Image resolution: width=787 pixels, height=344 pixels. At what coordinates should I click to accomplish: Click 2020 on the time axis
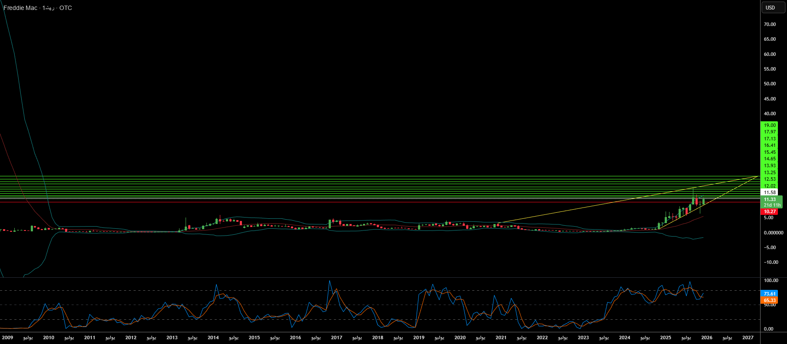[x=460, y=338]
